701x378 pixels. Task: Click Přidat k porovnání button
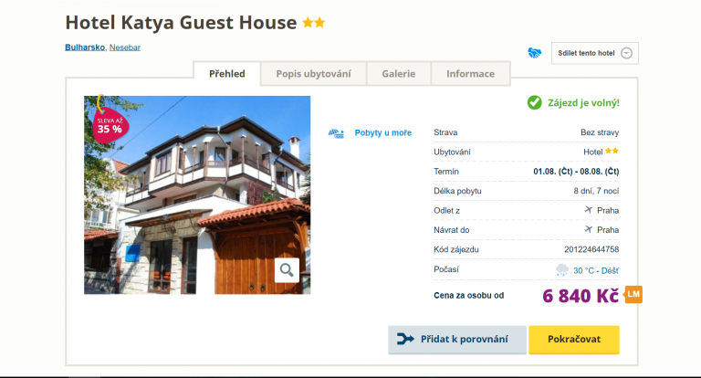457,340
